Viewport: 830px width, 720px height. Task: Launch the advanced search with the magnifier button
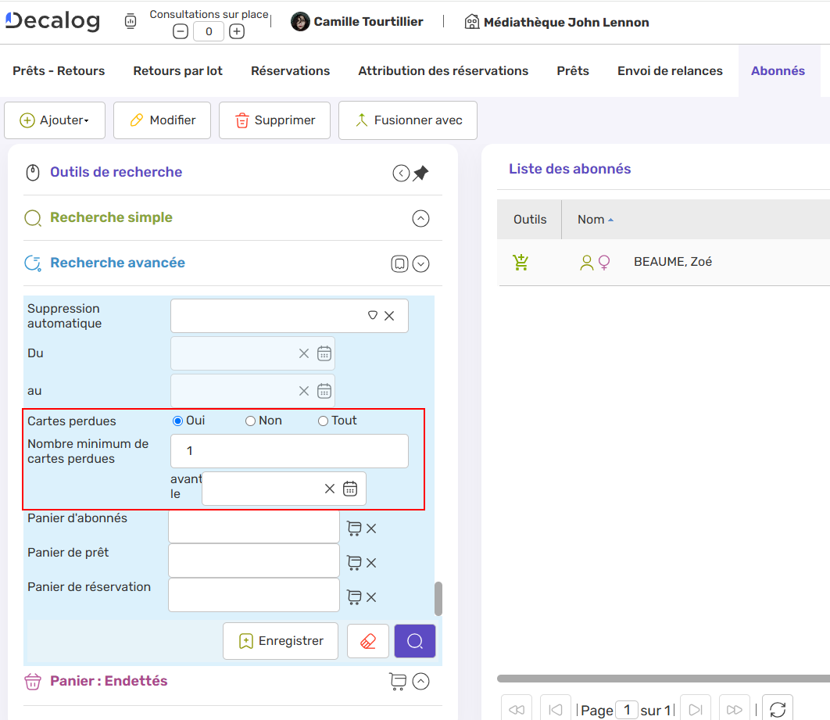(414, 640)
